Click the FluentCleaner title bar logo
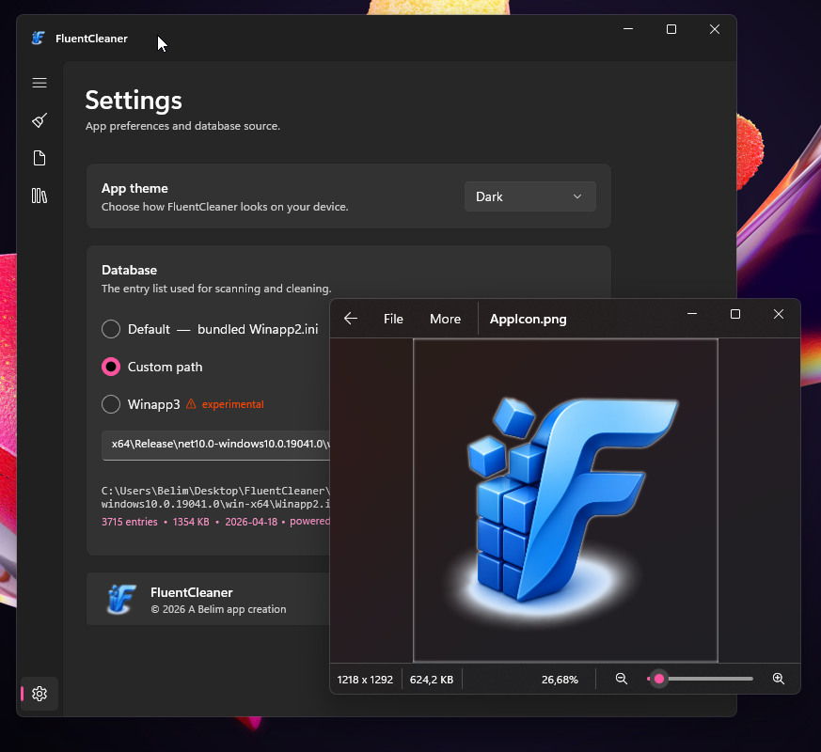This screenshot has height=752, width=821. [x=39, y=39]
